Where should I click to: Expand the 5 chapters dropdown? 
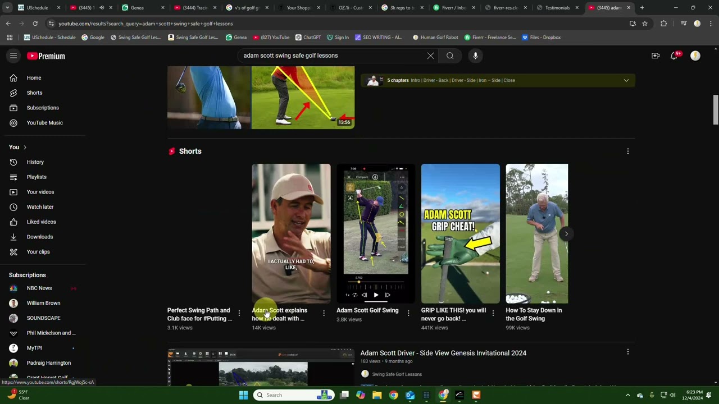(x=626, y=80)
